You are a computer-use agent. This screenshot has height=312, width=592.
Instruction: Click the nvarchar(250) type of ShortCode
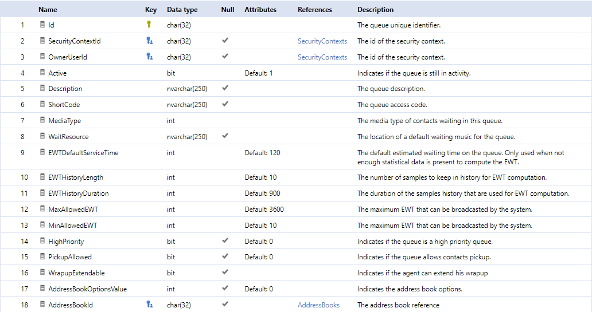[x=187, y=105]
